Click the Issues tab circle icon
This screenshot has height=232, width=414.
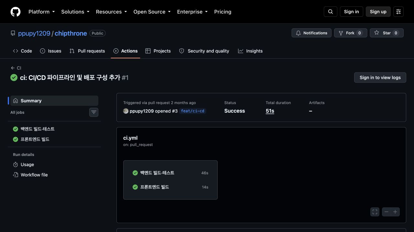pyautogui.click(x=42, y=51)
